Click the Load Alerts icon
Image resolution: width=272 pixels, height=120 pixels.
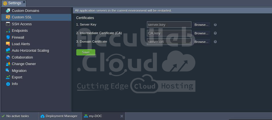(x=8, y=44)
